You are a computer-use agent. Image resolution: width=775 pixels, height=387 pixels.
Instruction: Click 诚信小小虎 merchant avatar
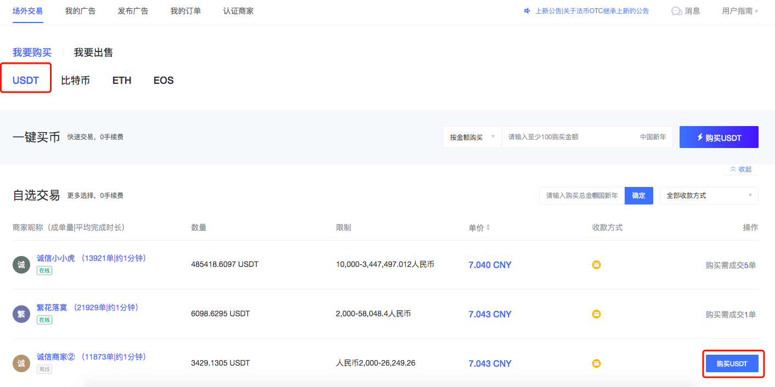click(x=21, y=265)
